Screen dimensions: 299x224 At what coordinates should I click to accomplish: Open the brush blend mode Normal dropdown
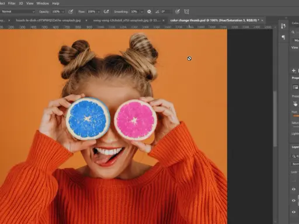18,12
